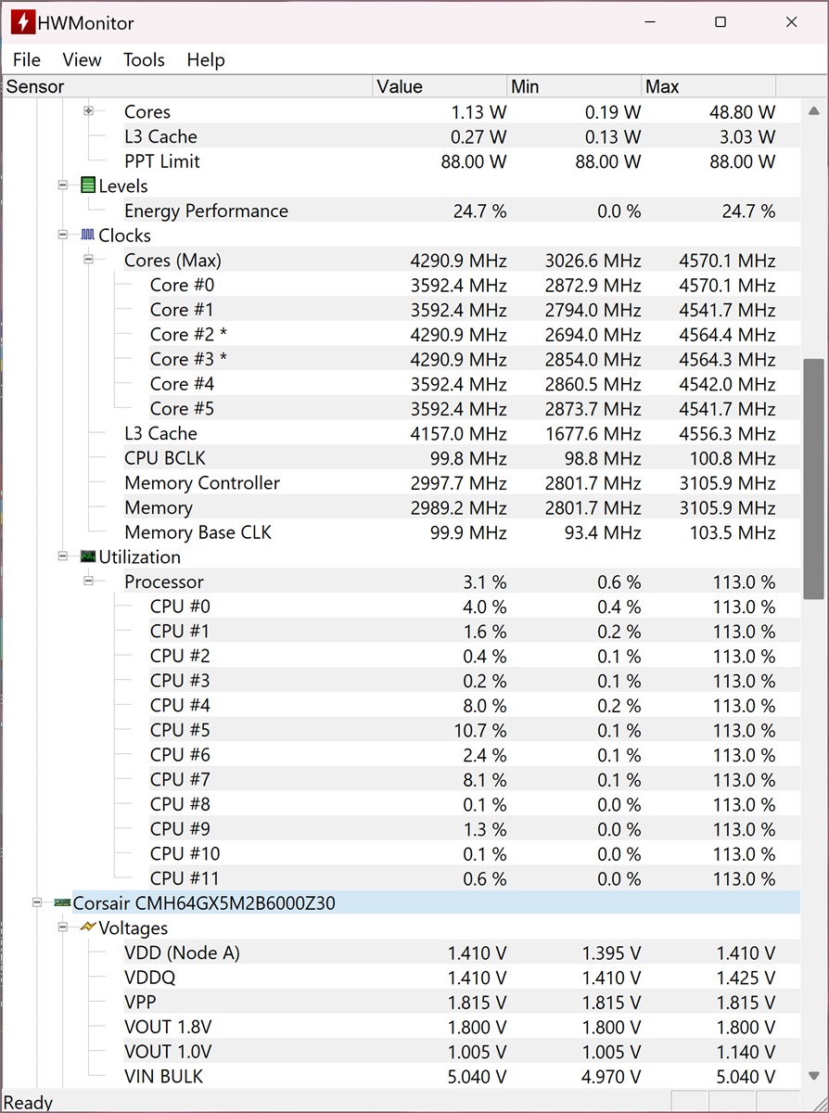829x1113 pixels.
Task: Click the vertical scrollbar thumb
Action: click(x=813, y=478)
